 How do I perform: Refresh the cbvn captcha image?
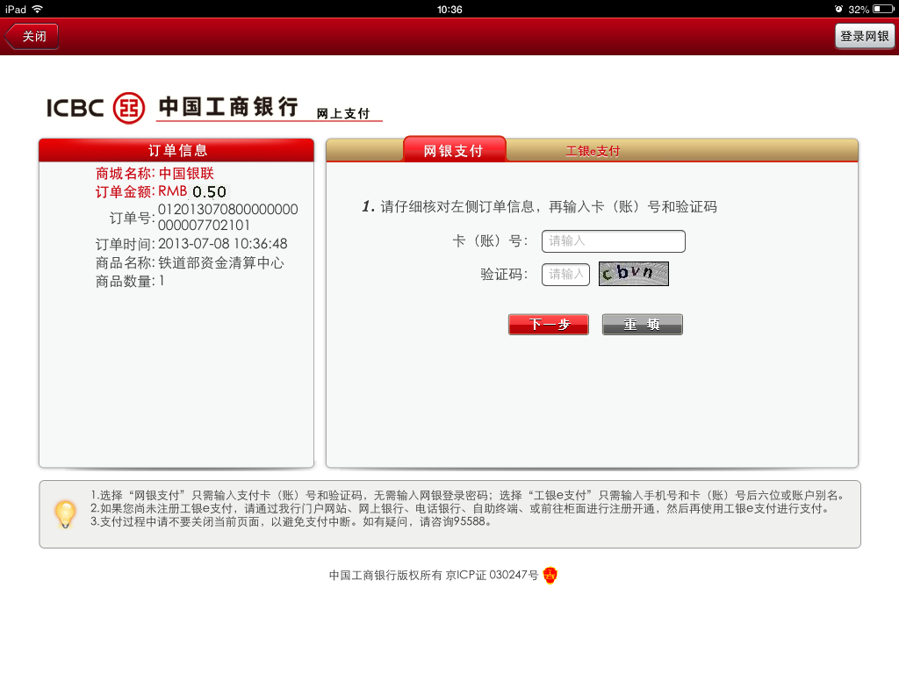click(634, 274)
